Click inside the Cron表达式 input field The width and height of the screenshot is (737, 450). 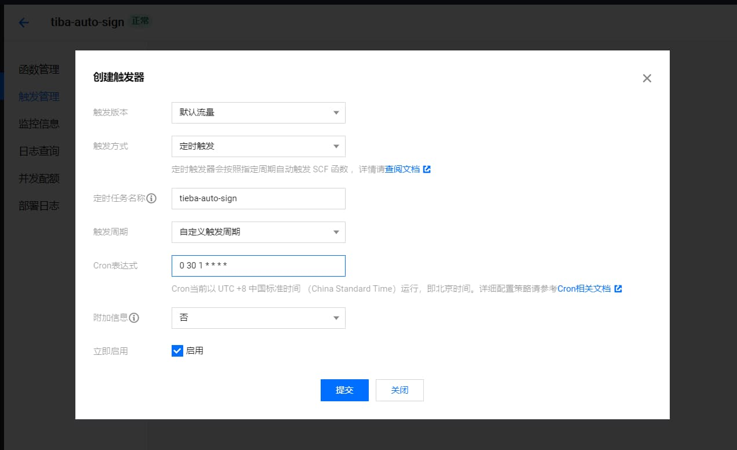(x=258, y=266)
